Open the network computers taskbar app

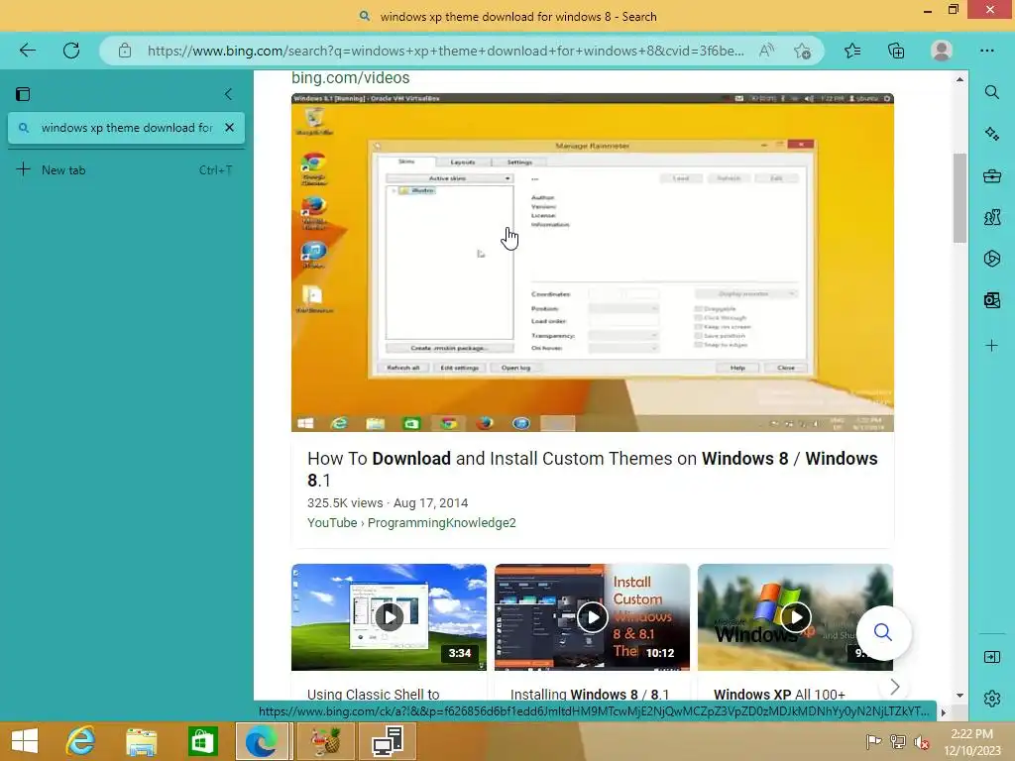pyautogui.click(x=388, y=741)
